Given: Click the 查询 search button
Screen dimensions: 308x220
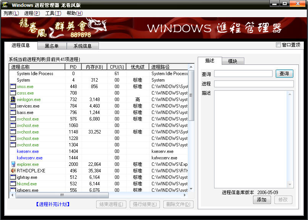Looking at the screenshot, I should click(x=284, y=73).
